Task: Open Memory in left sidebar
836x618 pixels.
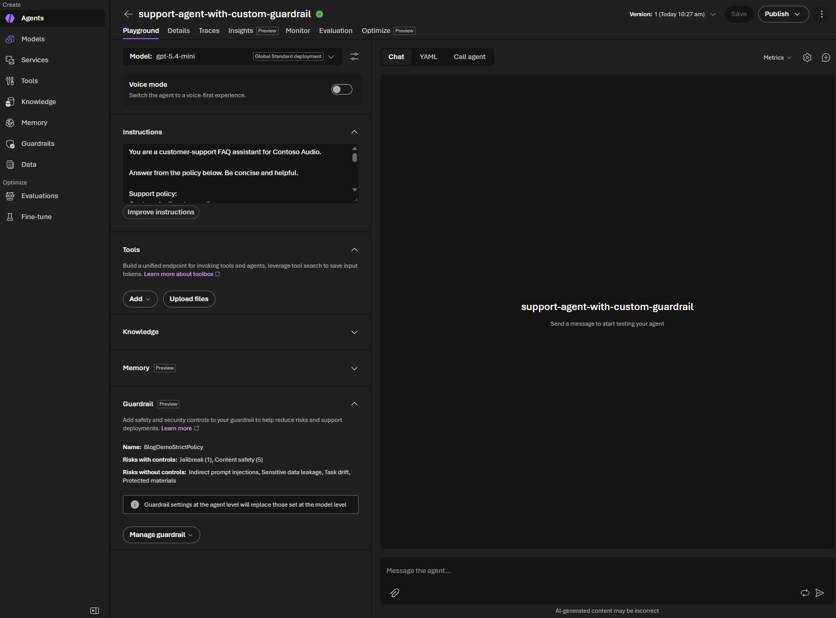Action: coord(52,123)
